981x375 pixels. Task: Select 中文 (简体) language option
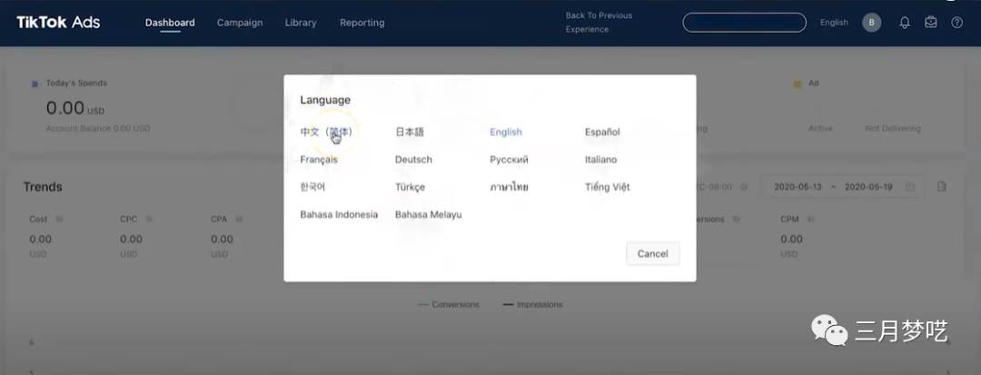[326, 133]
